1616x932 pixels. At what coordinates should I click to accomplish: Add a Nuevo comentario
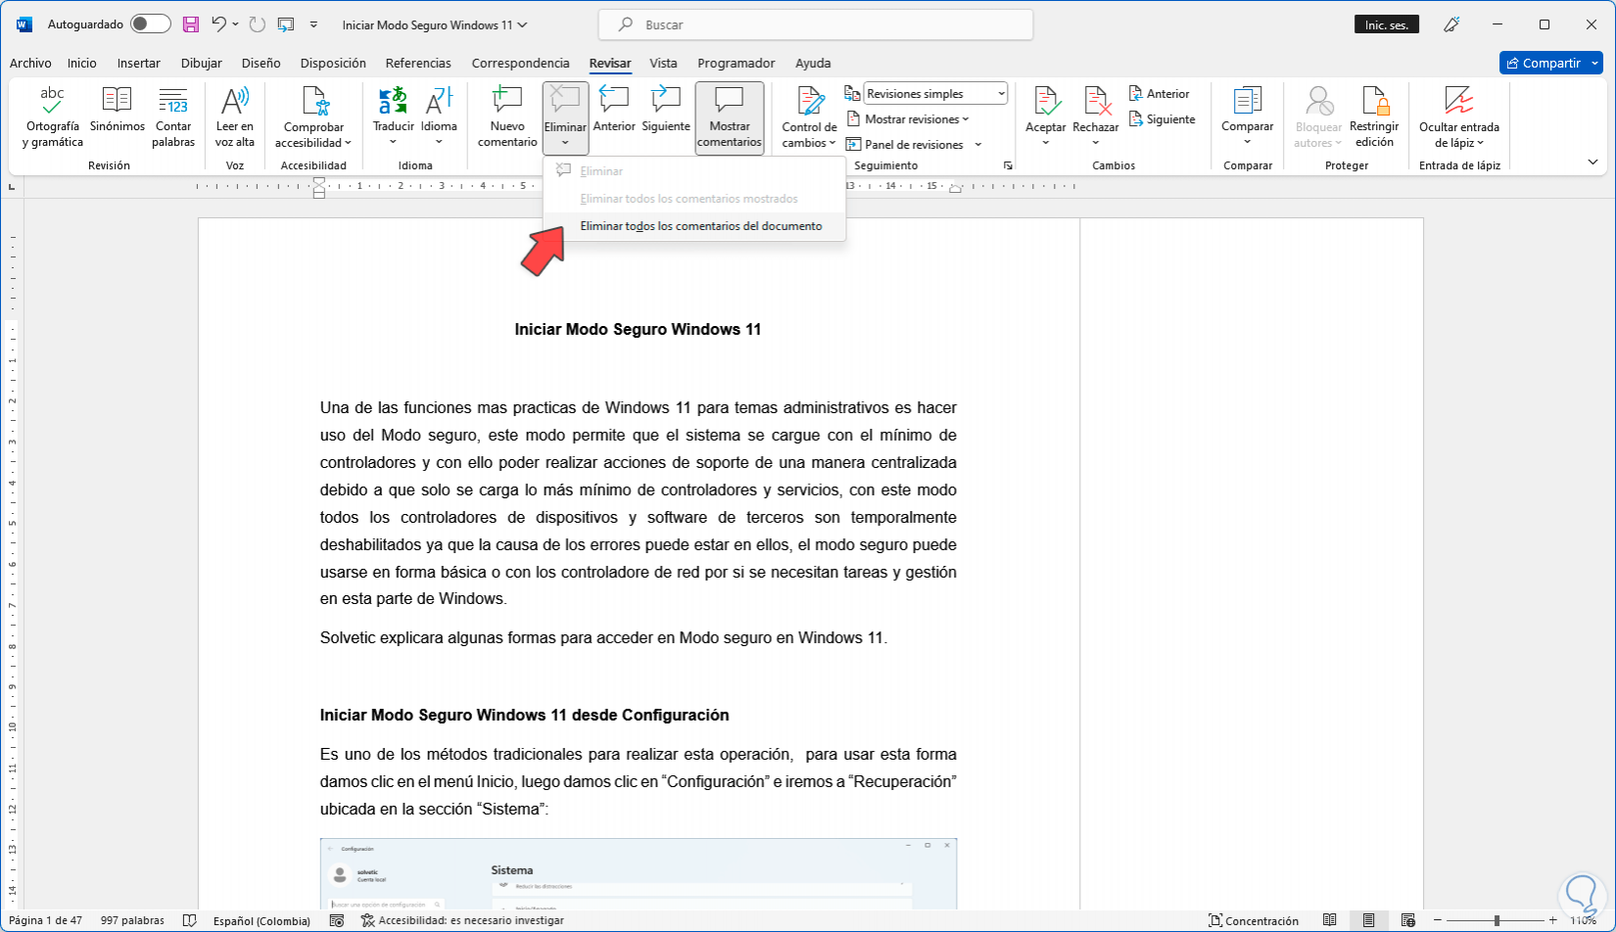point(507,117)
